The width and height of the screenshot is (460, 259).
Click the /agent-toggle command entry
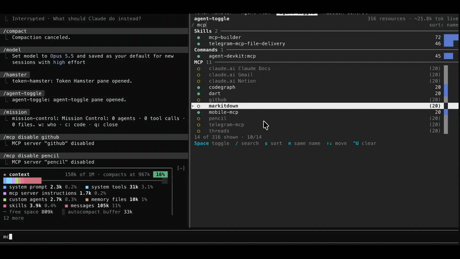[x=22, y=94]
